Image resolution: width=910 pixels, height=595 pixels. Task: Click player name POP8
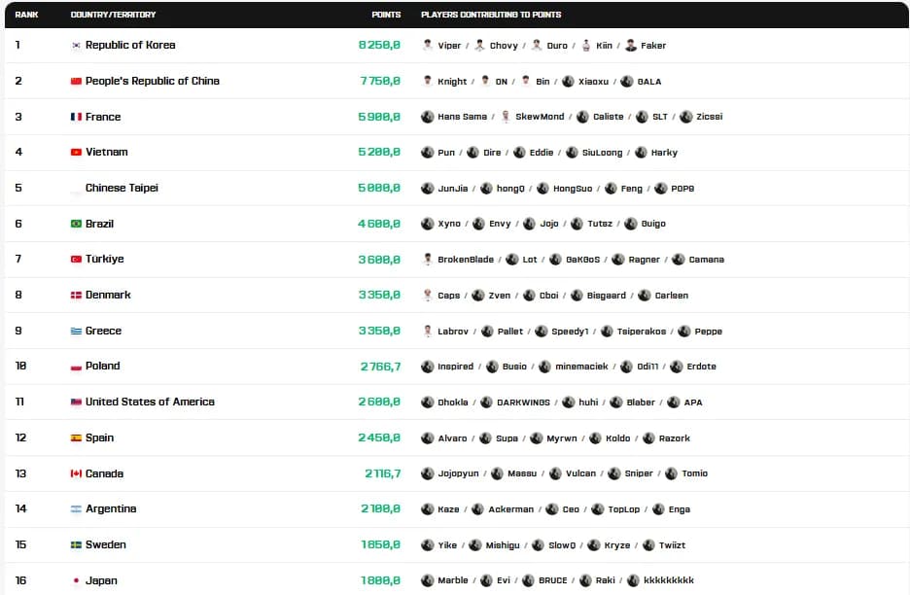[x=682, y=189]
